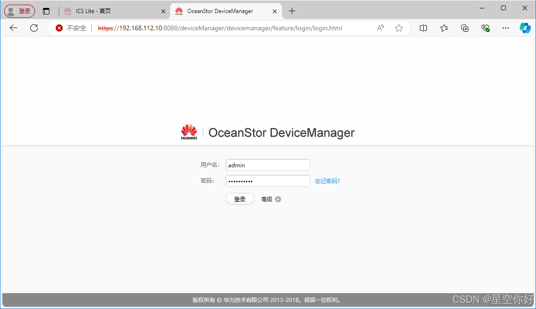Image resolution: width=536 pixels, height=309 pixels.
Task: Click the Huawei logo on the login page
Action: 189,132
